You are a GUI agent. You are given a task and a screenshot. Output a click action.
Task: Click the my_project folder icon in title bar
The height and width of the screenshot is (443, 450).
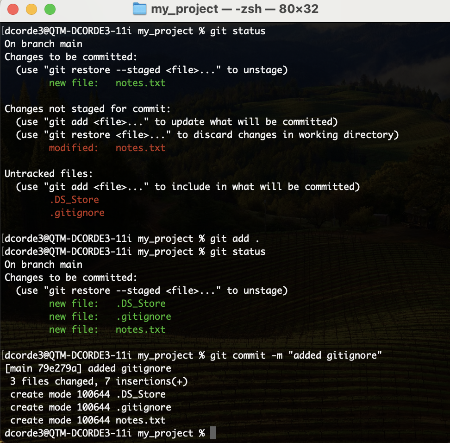coord(140,9)
